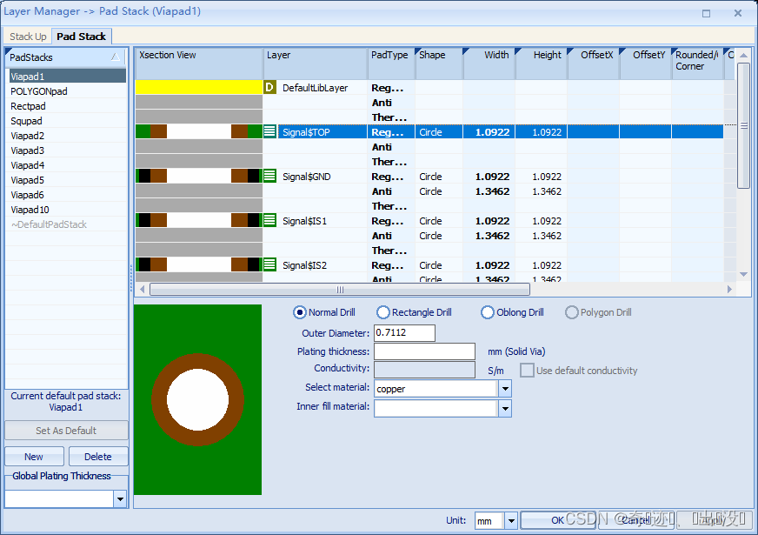The image size is (758, 535).
Task: Click the horizontal scrollbar left arrow
Action: [x=143, y=290]
